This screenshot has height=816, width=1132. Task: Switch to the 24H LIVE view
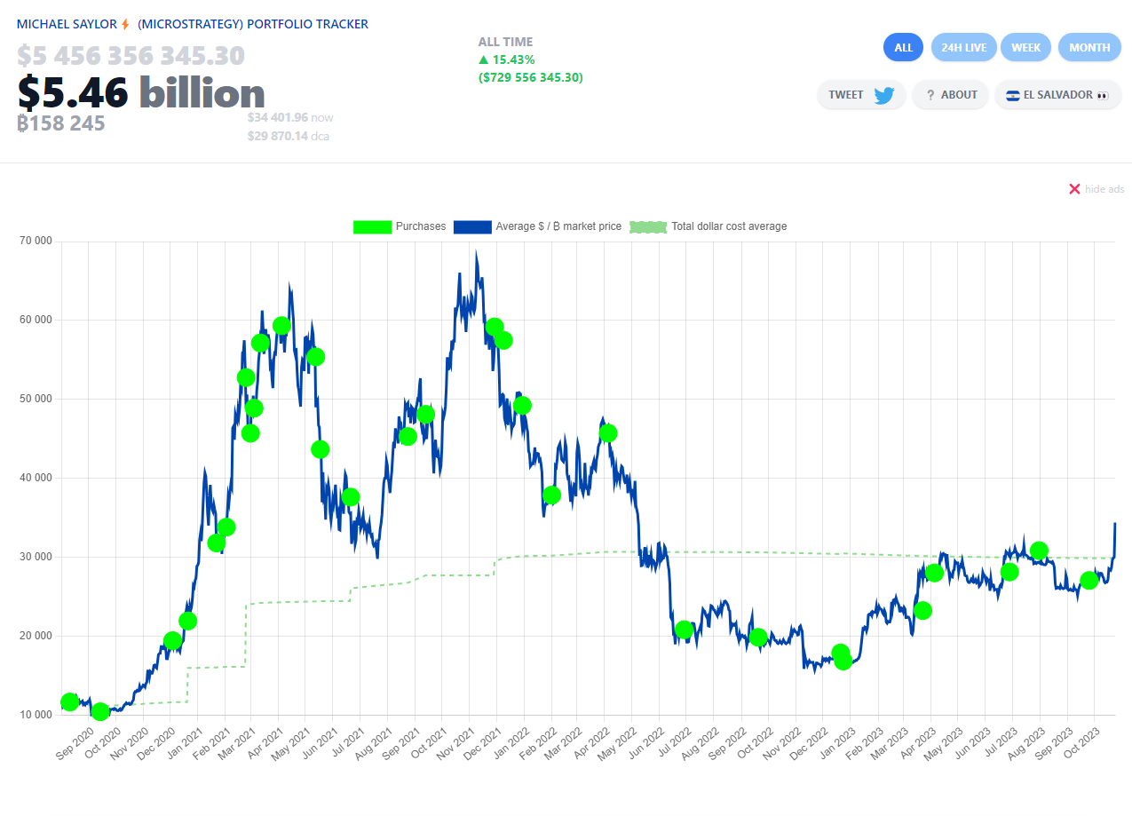[x=963, y=48]
